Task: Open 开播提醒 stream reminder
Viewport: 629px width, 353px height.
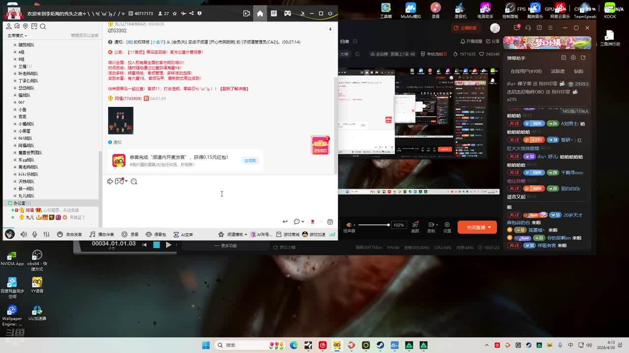Action: [472, 41]
